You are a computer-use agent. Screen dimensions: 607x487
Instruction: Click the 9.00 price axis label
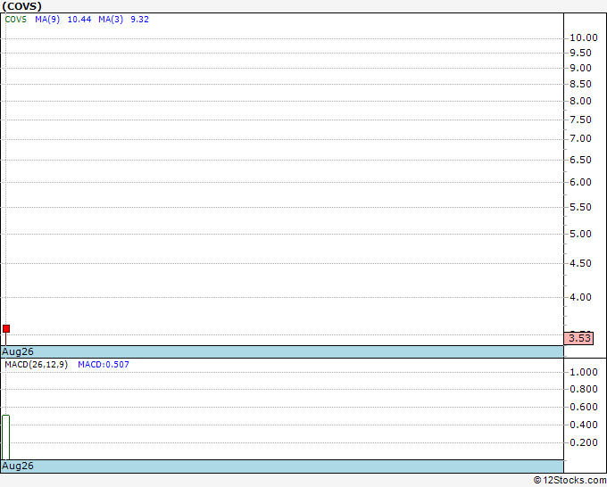point(580,68)
